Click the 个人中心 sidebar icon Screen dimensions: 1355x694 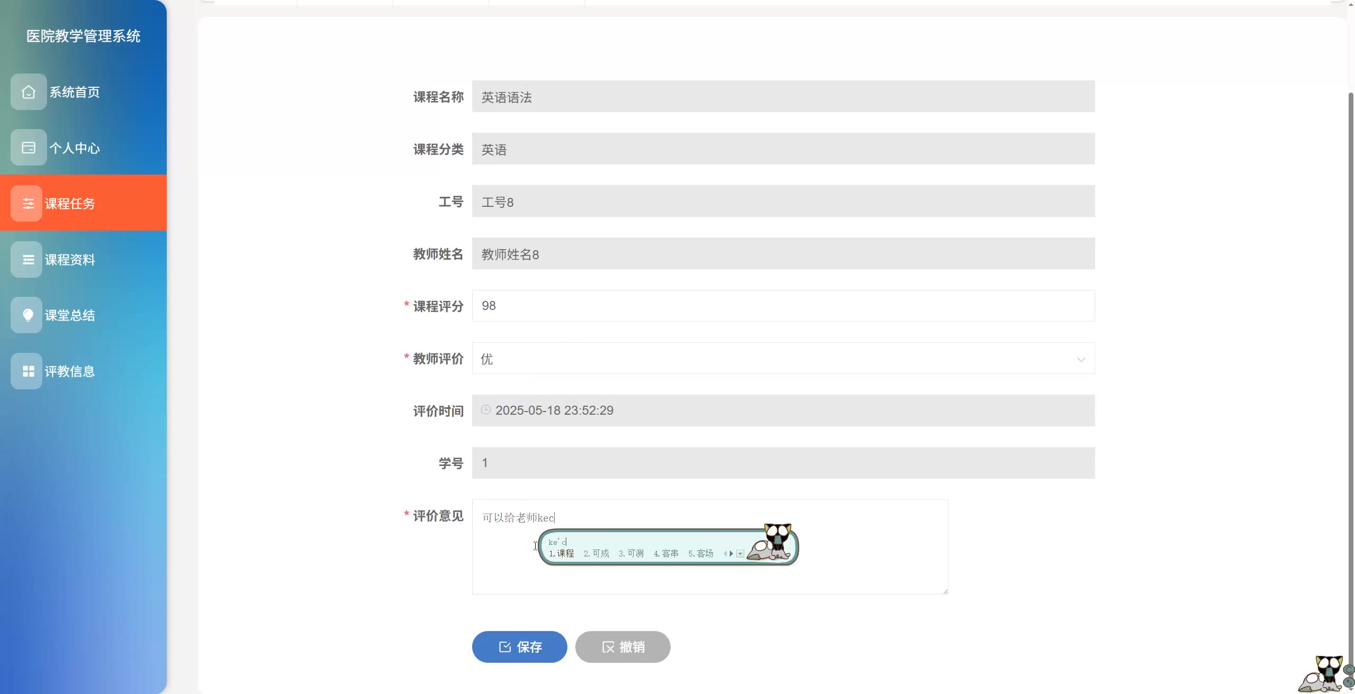click(29, 148)
